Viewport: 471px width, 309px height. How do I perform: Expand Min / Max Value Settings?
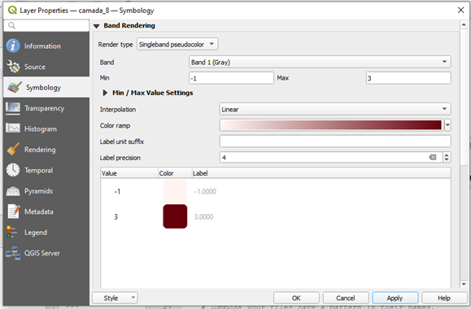pyautogui.click(x=105, y=93)
